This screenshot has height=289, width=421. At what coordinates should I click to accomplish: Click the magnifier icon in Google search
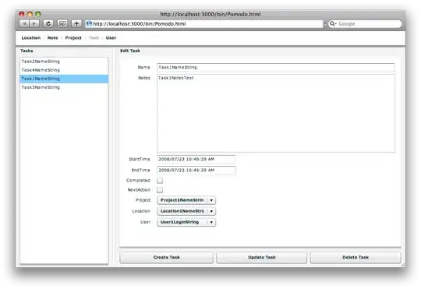point(332,23)
